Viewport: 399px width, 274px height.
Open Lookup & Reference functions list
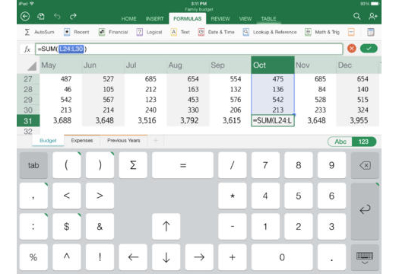pyautogui.click(x=270, y=32)
